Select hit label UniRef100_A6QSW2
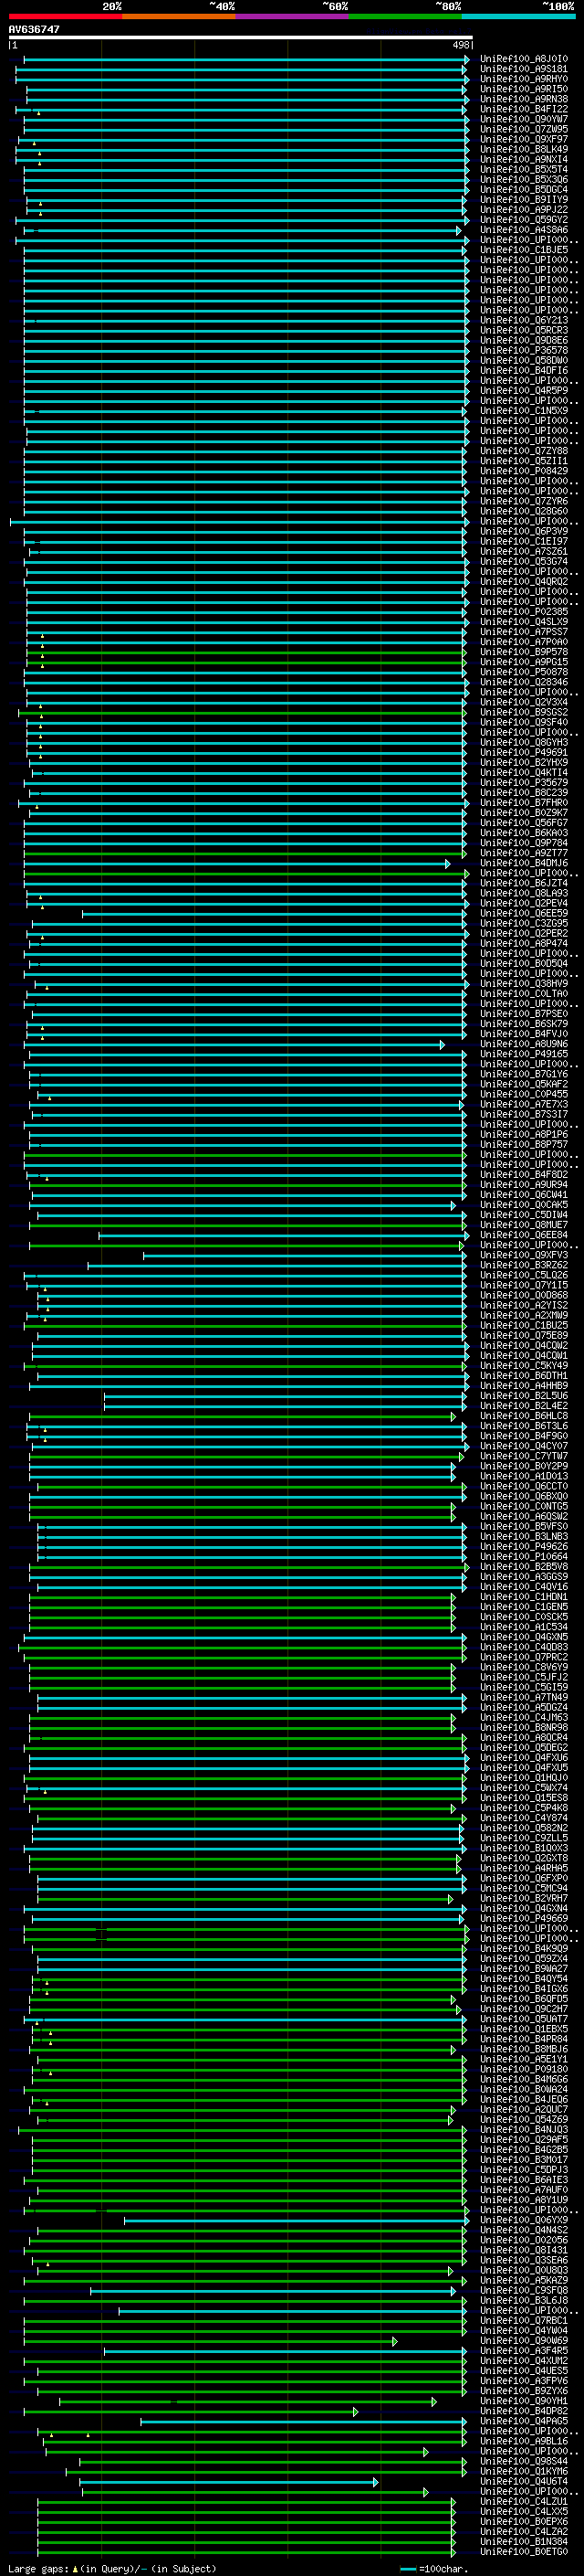The height and width of the screenshot is (2576, 584). pyautogui.click(x=524, y=1516)
